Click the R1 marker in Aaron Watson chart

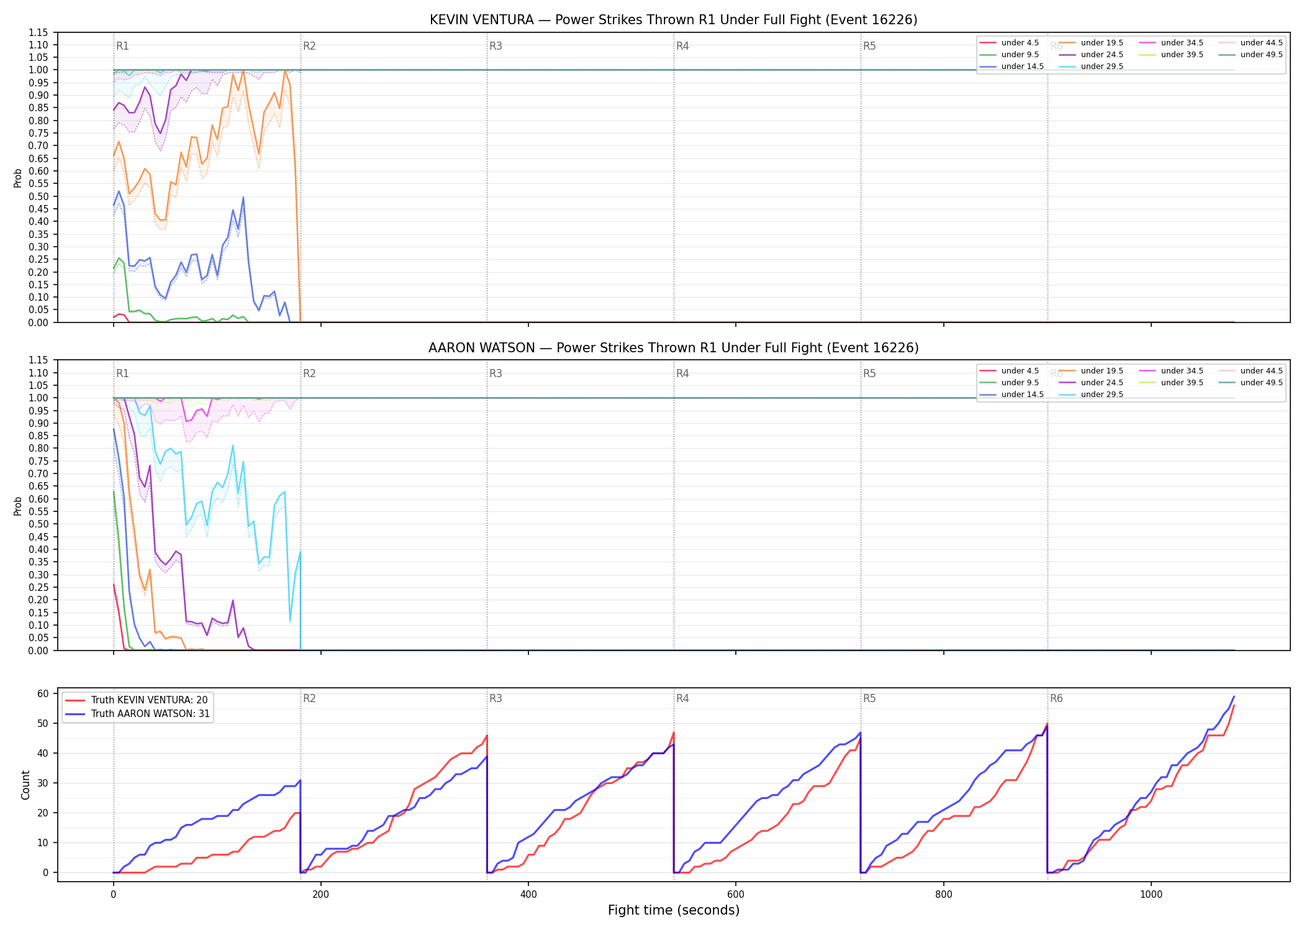click(x=122, y=373)
